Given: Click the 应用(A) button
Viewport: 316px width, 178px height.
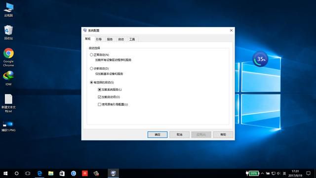Looking at the screenshot, I should (x=201, y=134).
